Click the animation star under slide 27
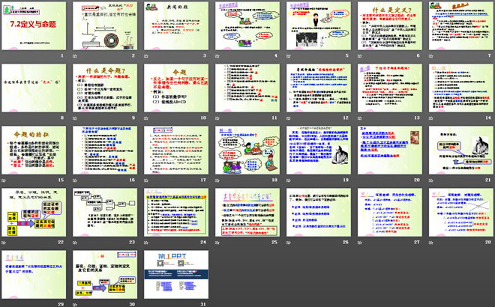The image size is (495, 307). pyautogui.click(x=359, y=243)
